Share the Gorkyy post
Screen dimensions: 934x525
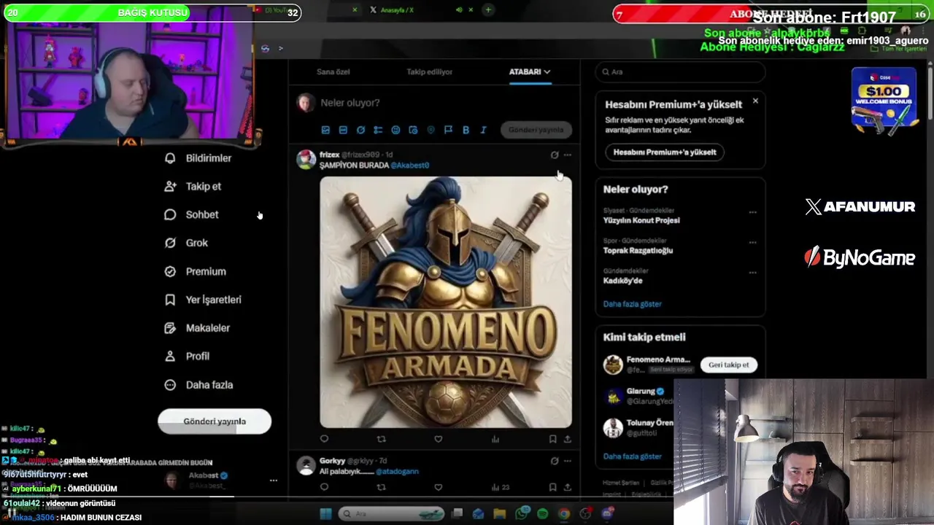[x=567, y=487]
